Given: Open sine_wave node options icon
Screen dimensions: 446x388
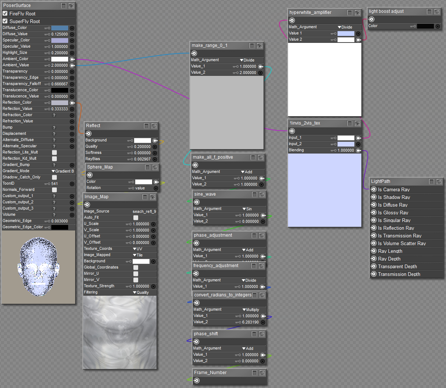Looking at the screenshot, I should 255,195.
